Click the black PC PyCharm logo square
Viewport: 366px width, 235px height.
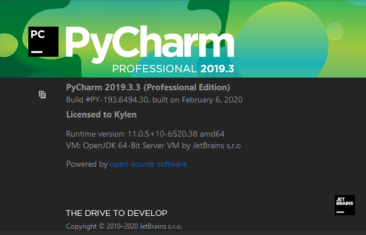(43, 42)
